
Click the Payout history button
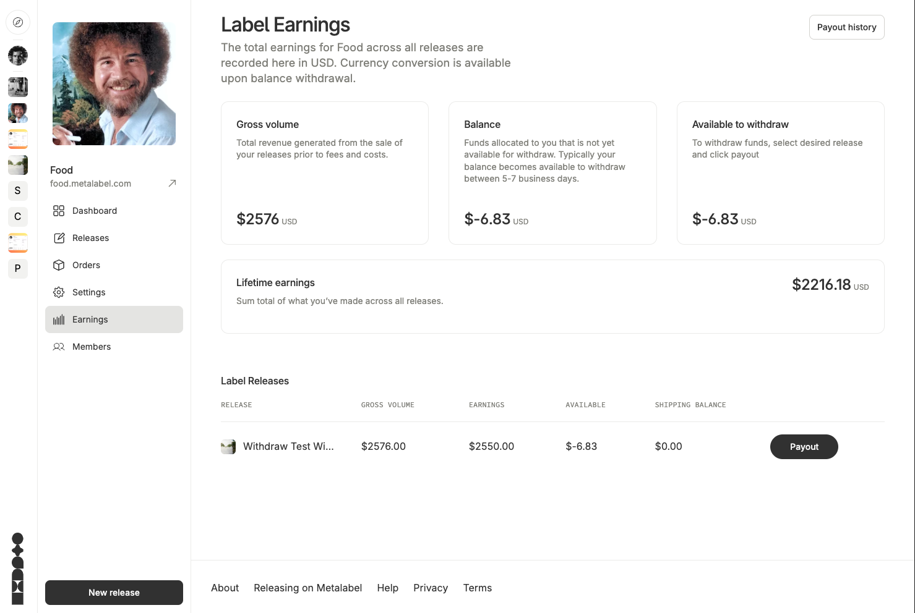coord(846,27)
